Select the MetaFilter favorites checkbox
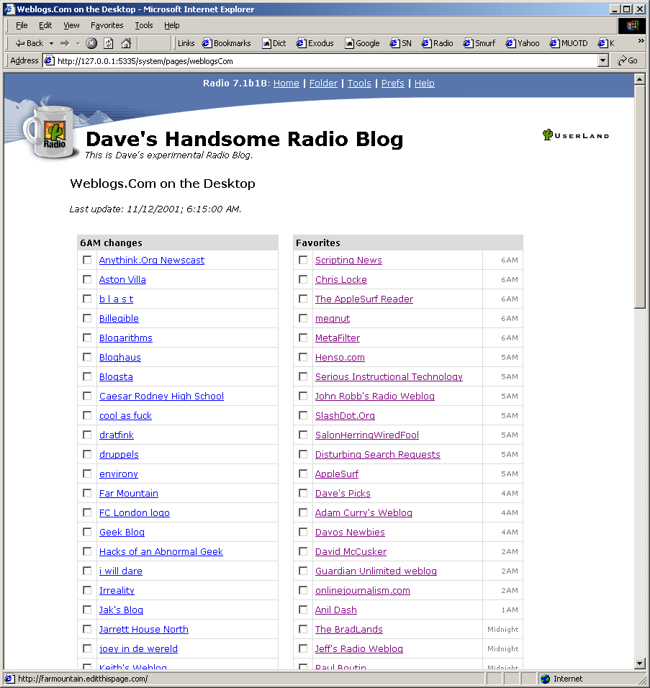The height and width of the screenshot is (688, 650). 303,338
